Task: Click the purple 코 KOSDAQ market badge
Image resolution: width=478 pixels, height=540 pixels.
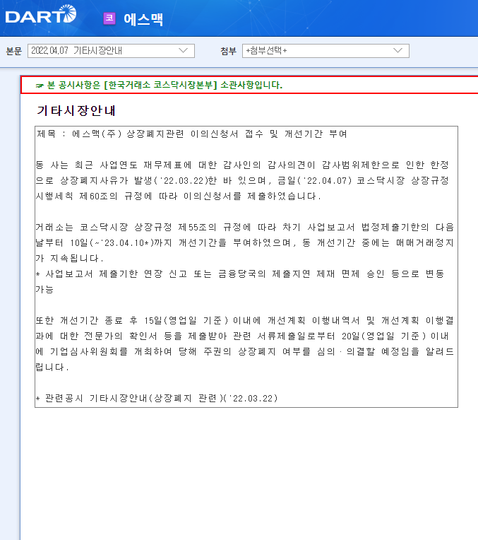Action: coord(109,18)
